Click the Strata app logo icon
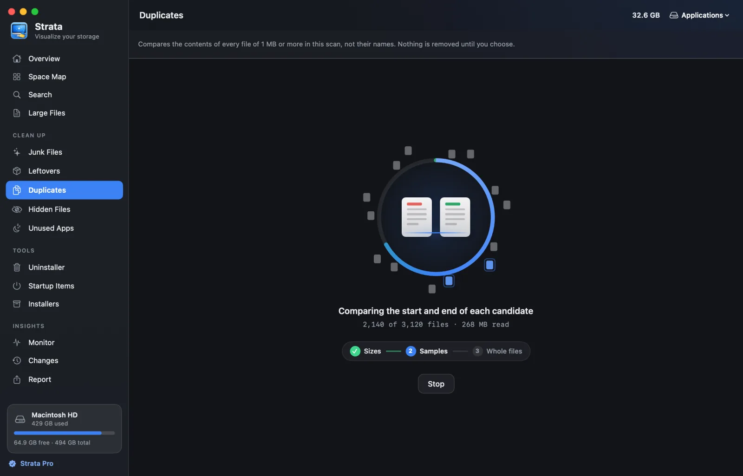The width and height of the screenshot is (743, 476). (x=19, y=31)
